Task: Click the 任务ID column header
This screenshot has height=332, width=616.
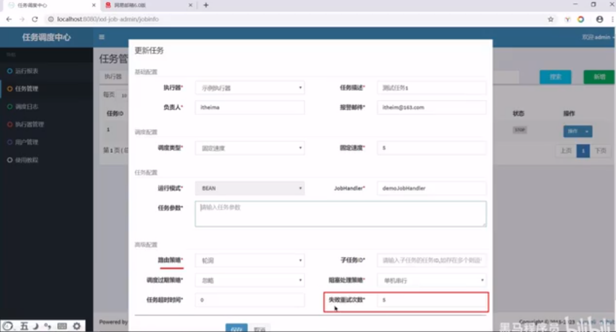Action: [x=115, y=113]
